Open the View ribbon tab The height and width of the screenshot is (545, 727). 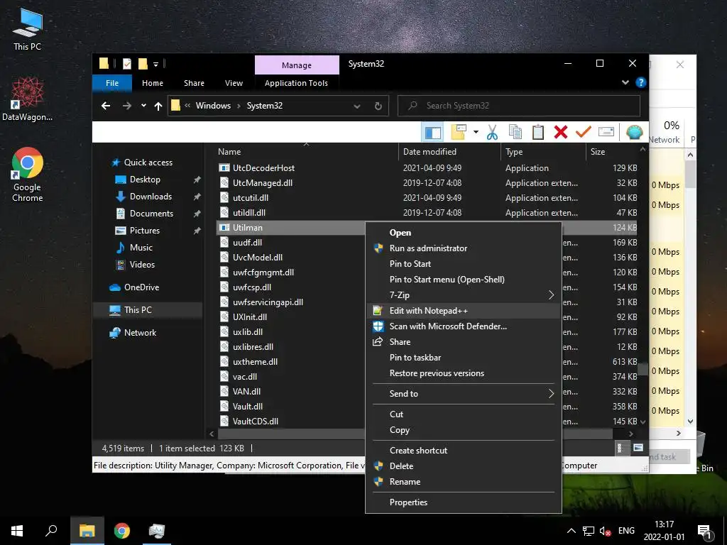point(234,83)
